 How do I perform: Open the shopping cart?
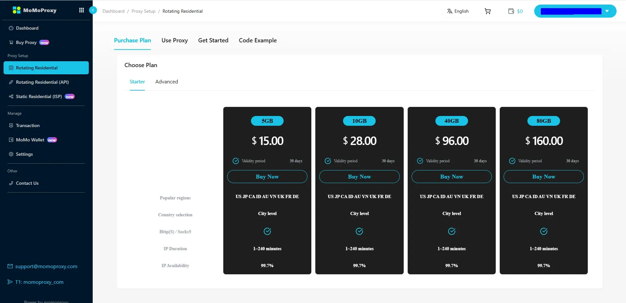[487, 11]
